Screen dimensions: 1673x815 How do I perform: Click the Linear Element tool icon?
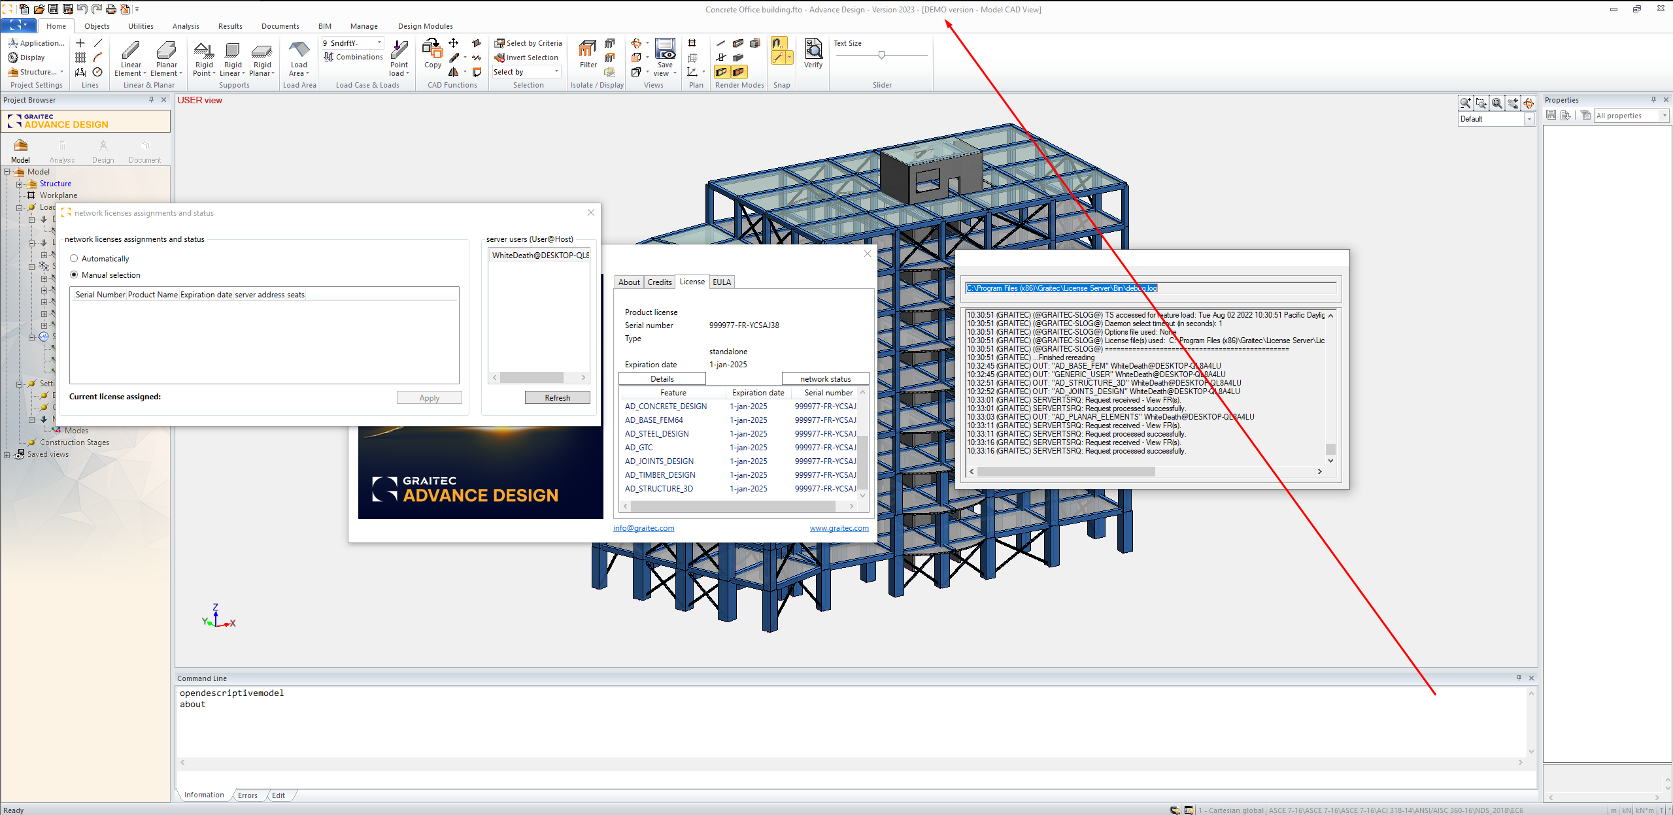pyautogui.click(x=131, y=50)
